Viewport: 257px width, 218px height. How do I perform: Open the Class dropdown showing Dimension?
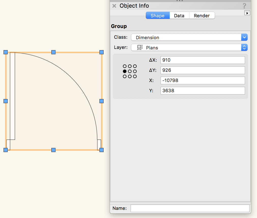click(x=189, y=37)
